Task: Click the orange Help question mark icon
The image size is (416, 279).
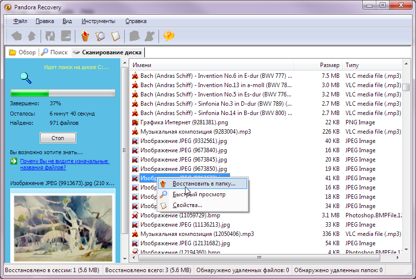Action: point(169,36)
